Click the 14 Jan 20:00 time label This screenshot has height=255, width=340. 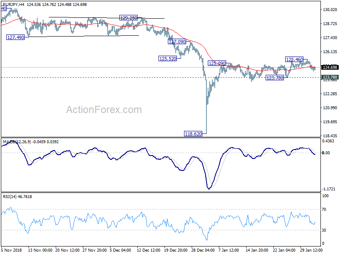click(x=257, y=250)
